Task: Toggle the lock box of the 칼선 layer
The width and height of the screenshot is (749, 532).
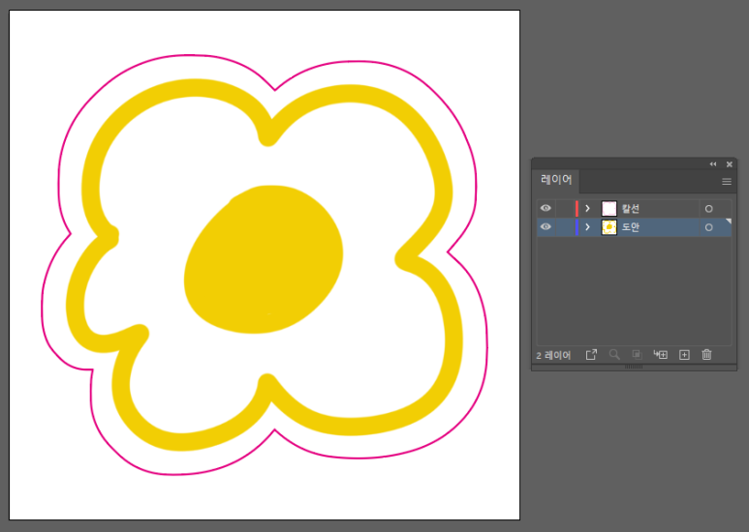Action: point(565,208)
